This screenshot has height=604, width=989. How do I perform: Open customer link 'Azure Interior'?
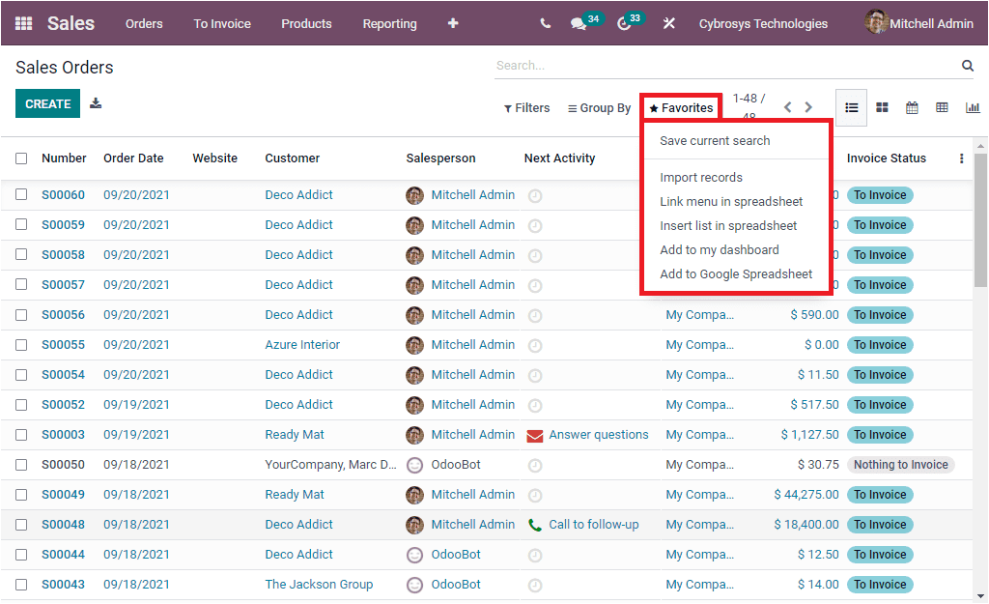click(301, 344)
